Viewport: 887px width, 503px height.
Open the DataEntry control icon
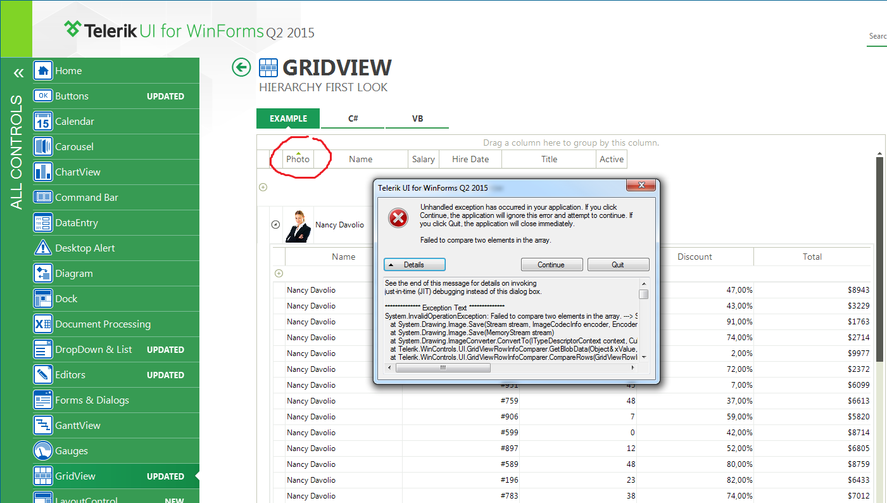(x=43, y=222)
